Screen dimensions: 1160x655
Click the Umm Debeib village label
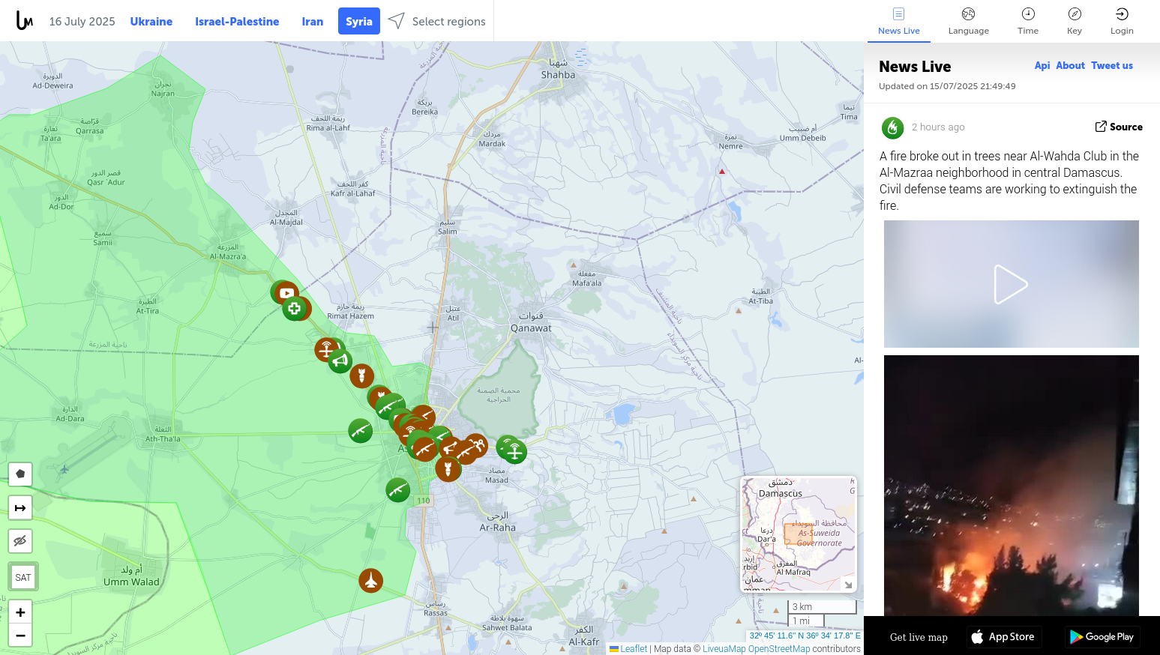coord(803,133)
